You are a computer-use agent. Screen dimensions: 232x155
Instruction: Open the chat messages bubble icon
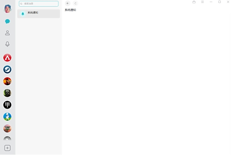8,21
